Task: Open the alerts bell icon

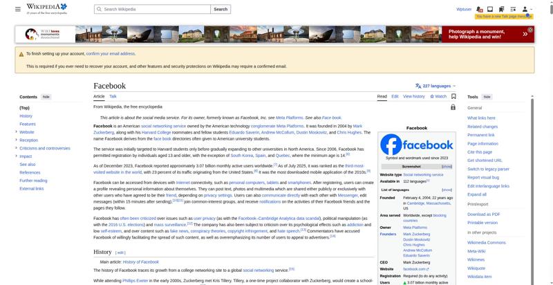Action: pyautogui.click(x=479, y=9)
